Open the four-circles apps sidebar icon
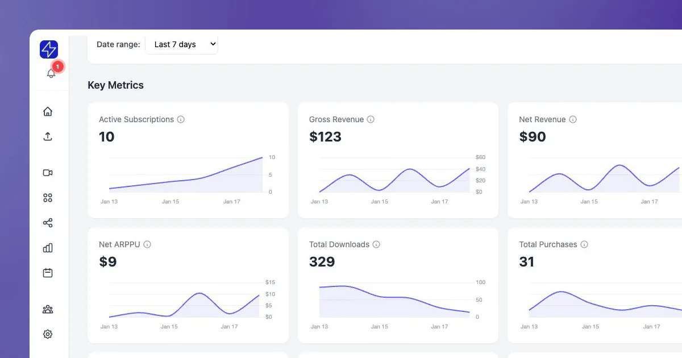 pos(48,198)
